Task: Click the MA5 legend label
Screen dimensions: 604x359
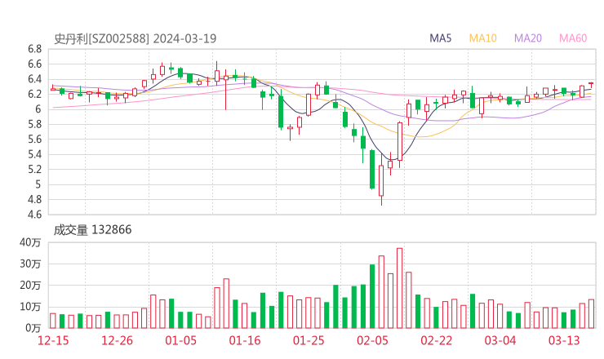Action: pyautogui.click(x=440, y=38)
